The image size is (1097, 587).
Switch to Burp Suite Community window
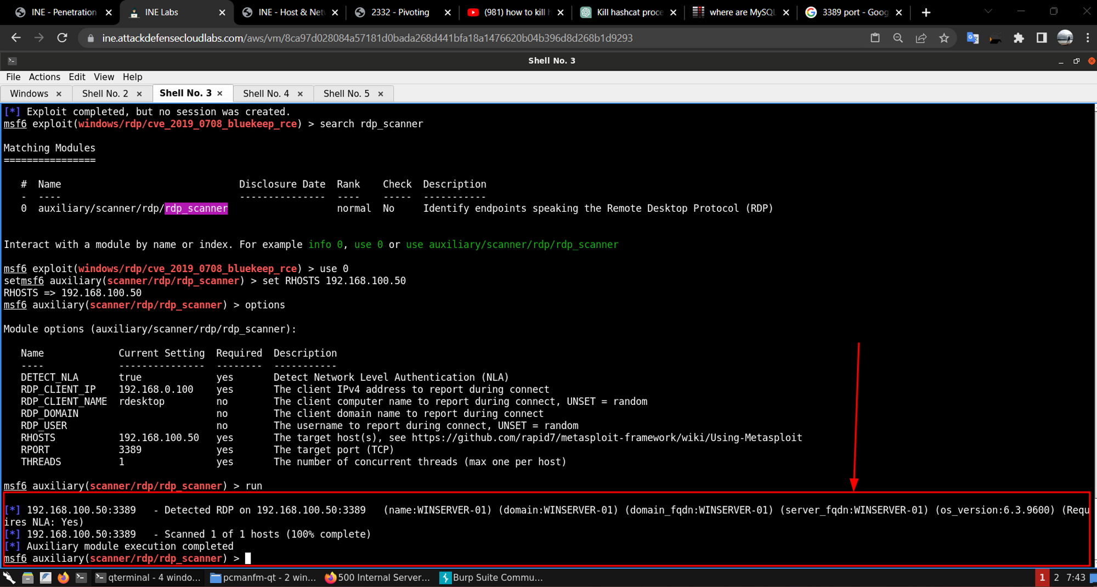tap(492, 577)
